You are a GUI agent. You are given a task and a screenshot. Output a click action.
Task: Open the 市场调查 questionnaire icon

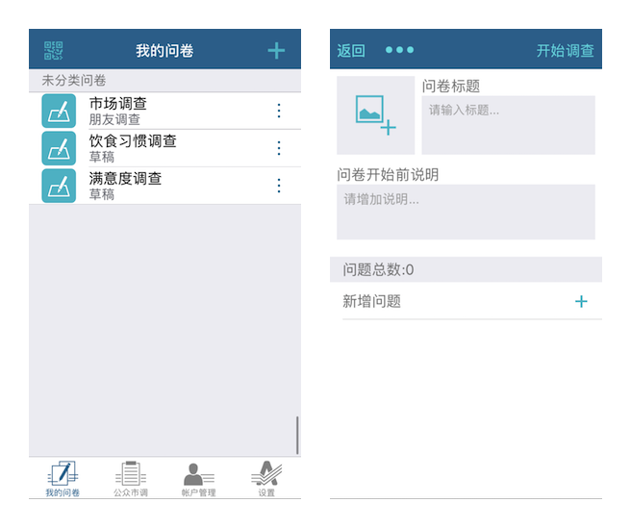coord(59,111)
